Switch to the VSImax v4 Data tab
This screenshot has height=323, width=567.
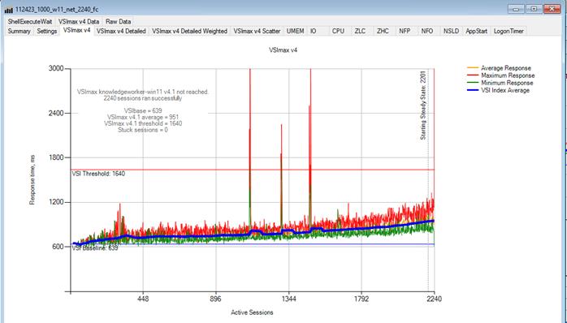coord(79,21)
